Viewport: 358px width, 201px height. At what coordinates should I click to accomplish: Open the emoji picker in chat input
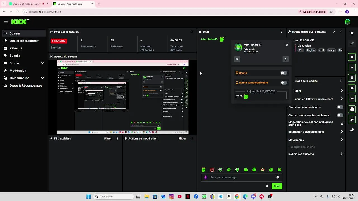(x=277, y=177)
